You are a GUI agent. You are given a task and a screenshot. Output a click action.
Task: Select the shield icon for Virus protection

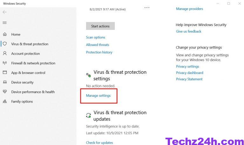point(5,44)
